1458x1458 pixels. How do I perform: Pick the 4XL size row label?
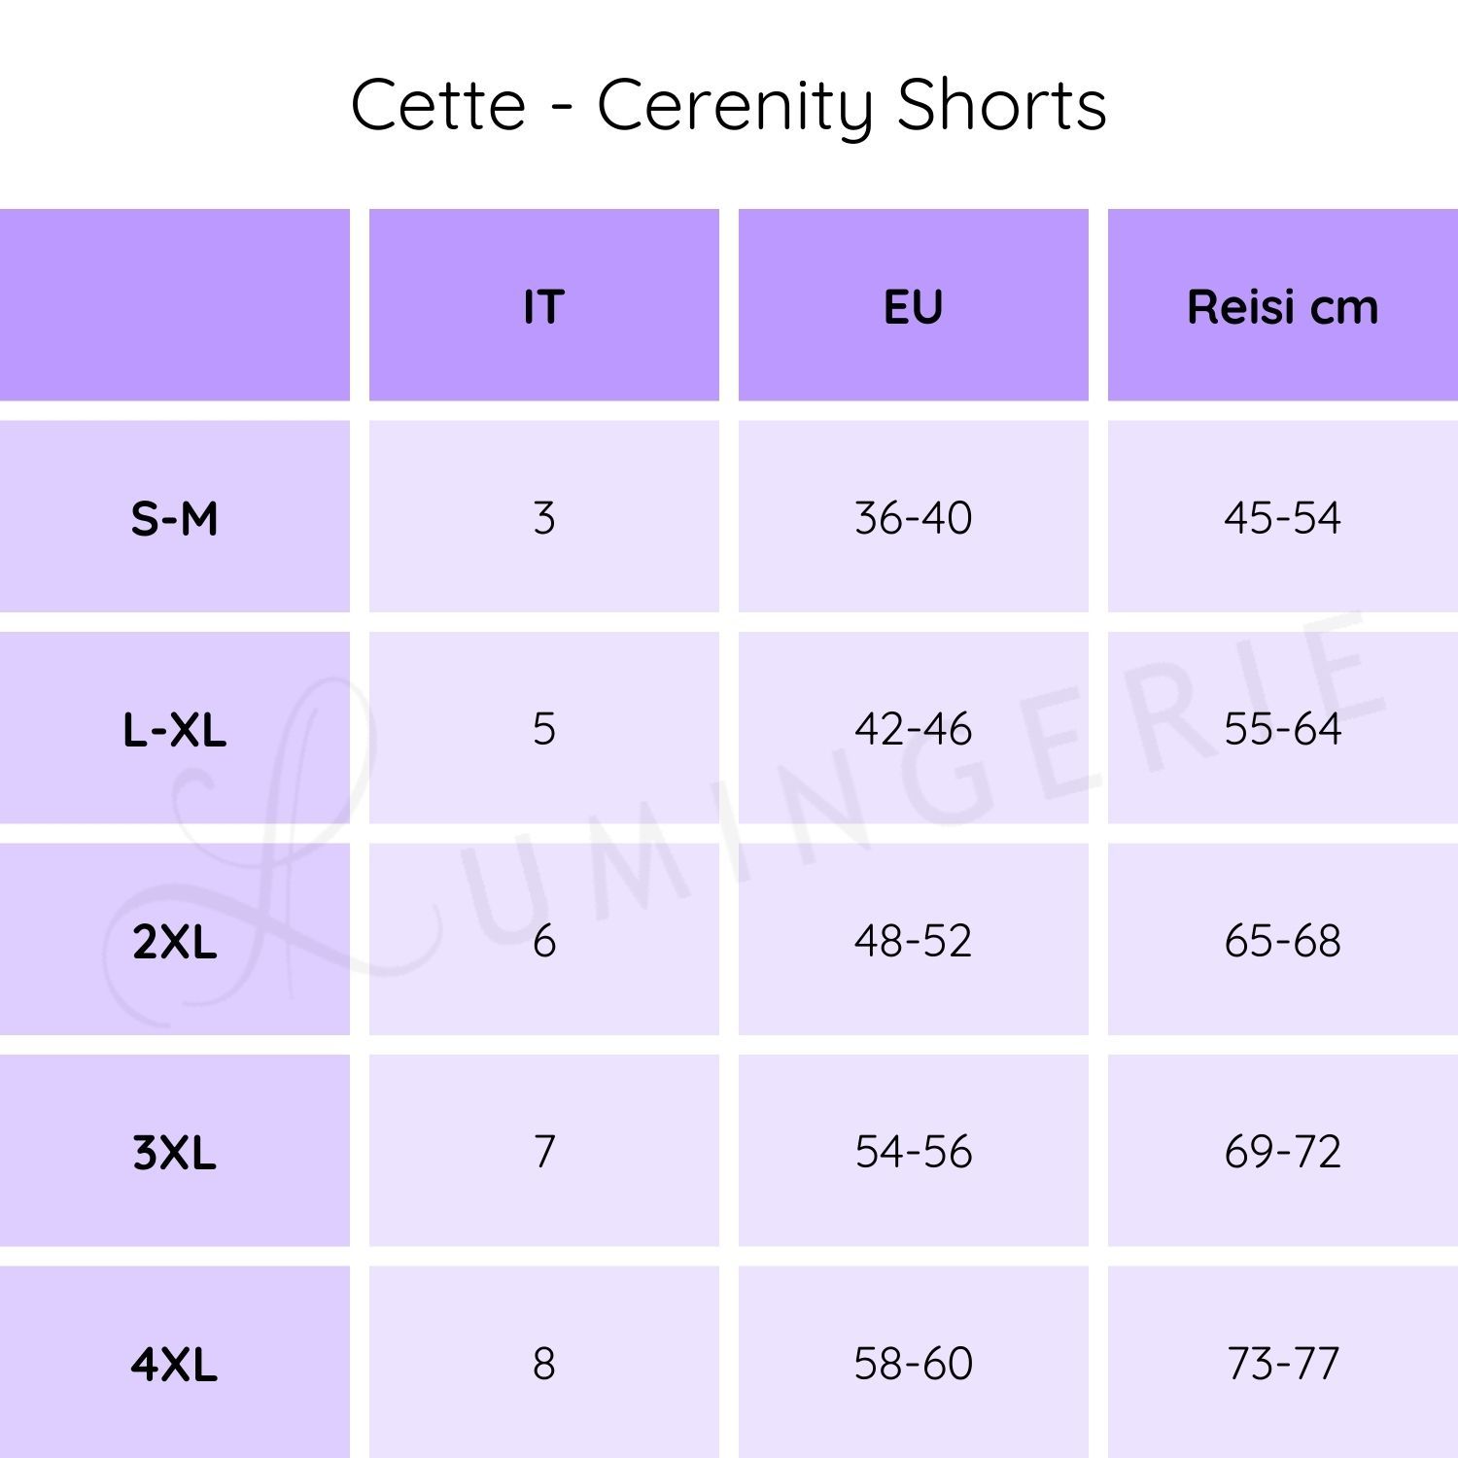point(174,1364)
